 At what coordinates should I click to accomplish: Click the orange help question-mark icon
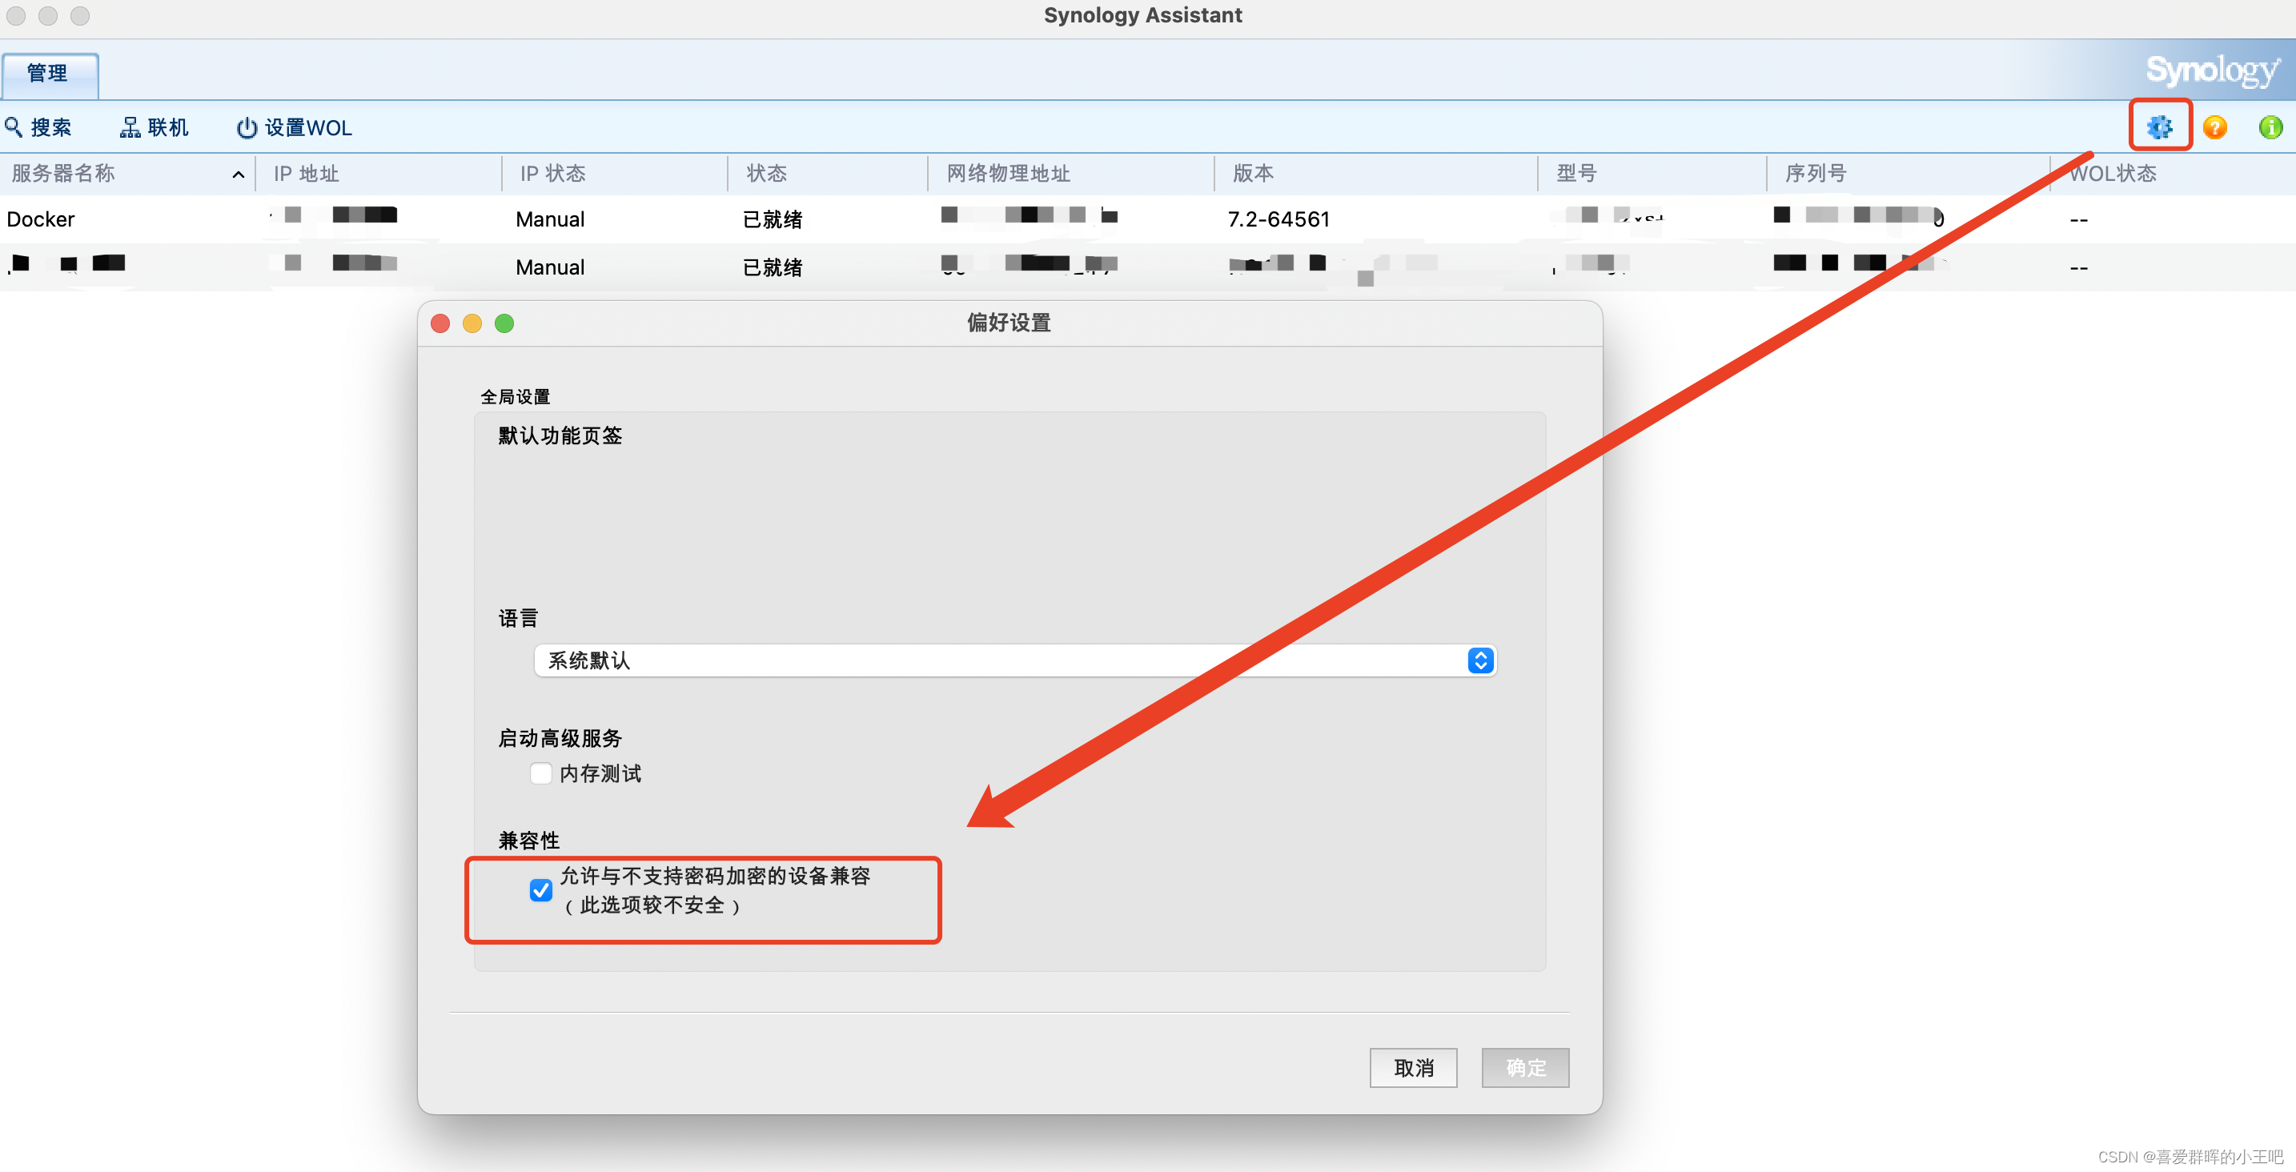click(x=2215, y=127)
